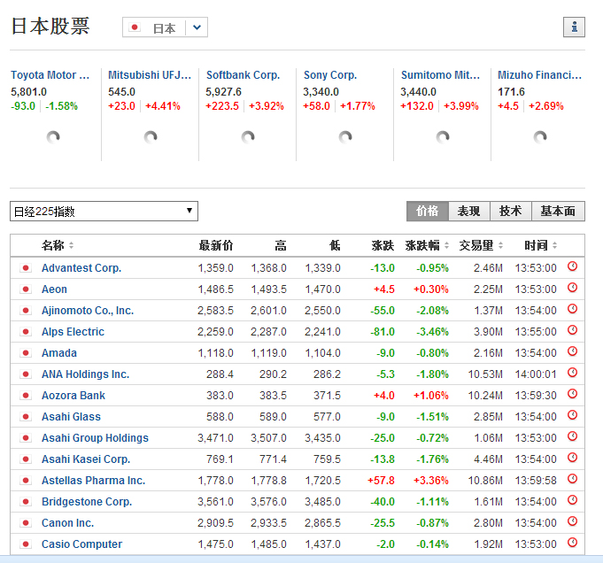
Task: Sort table by 涨跌幅 column
Action: pyautogui.click(x=427, y=245)
